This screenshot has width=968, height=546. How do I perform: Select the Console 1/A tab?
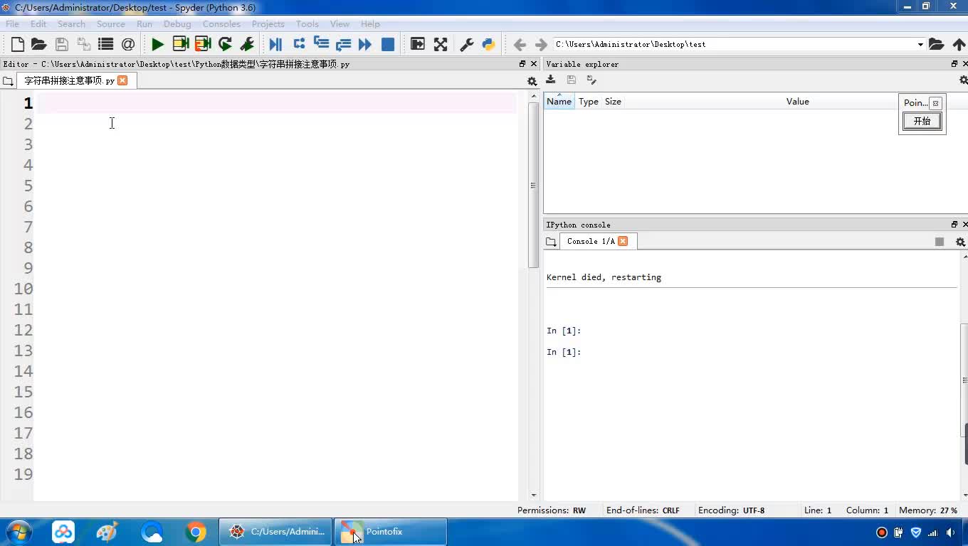point(590,241)
